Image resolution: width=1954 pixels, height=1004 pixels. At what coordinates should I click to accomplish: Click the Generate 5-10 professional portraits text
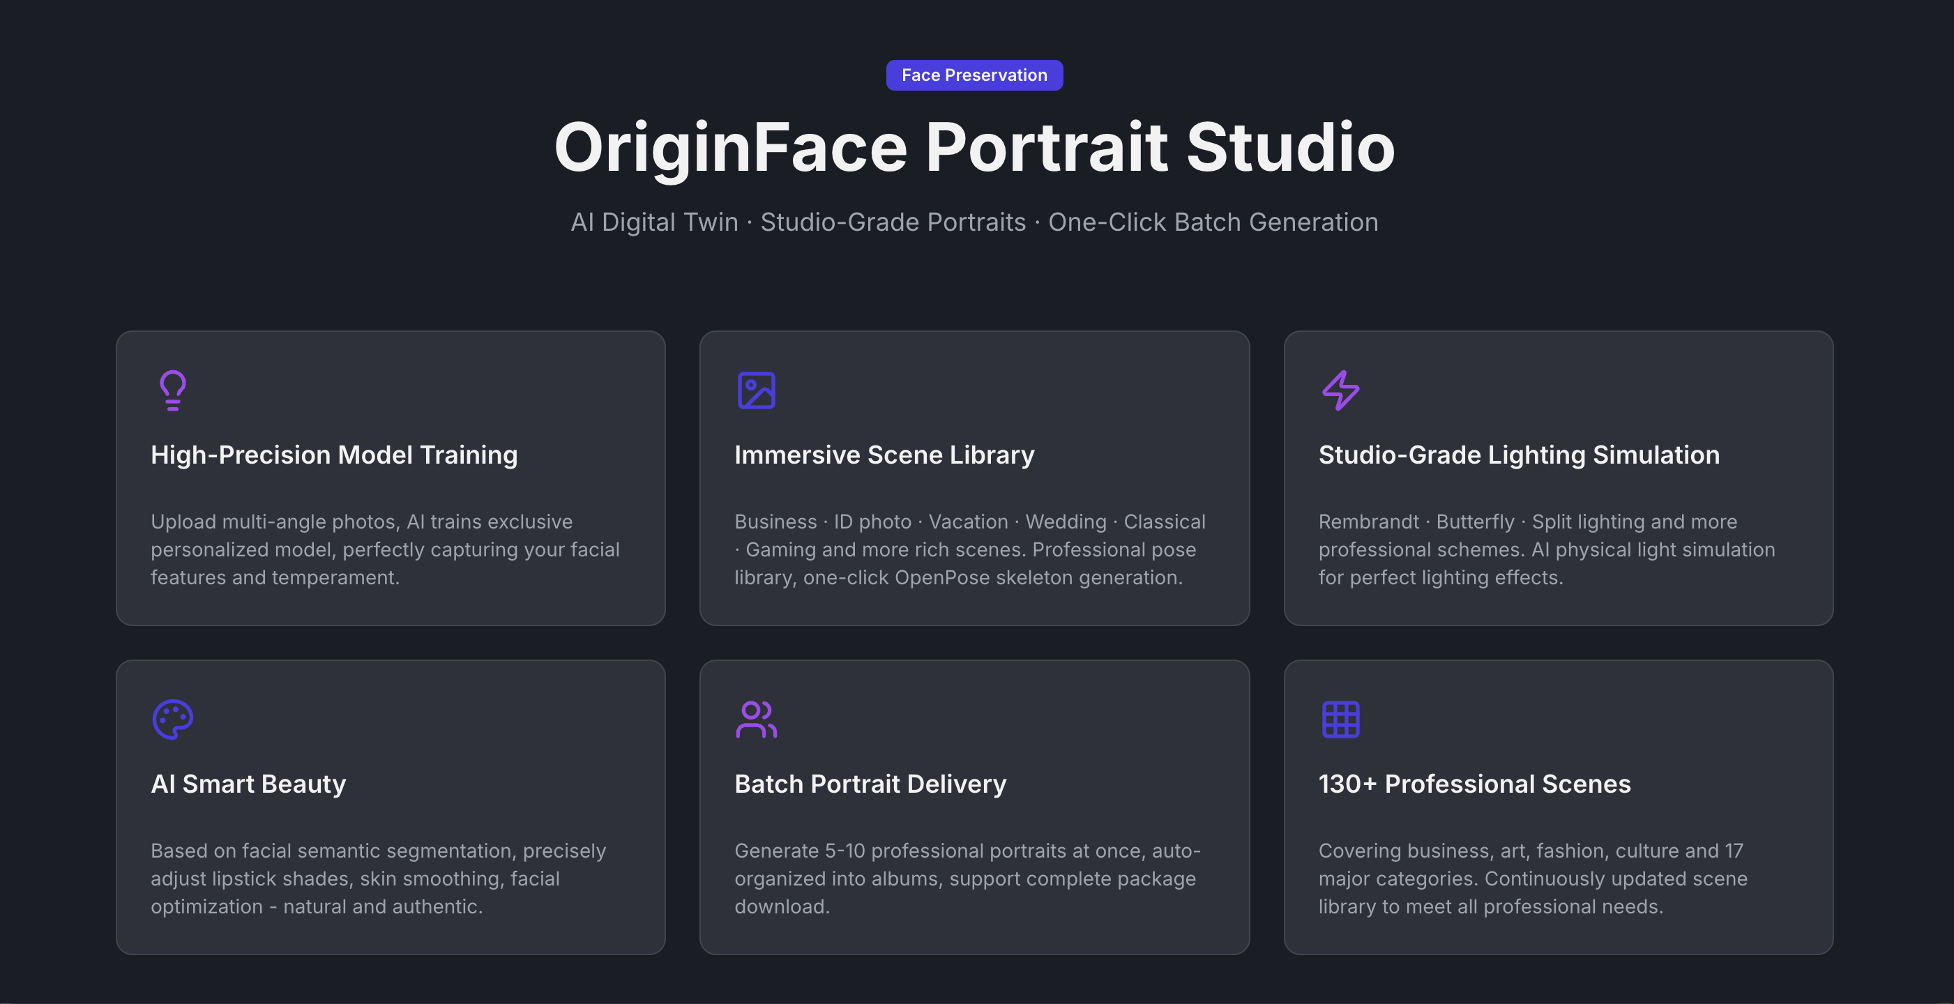(x=967, y=878)
